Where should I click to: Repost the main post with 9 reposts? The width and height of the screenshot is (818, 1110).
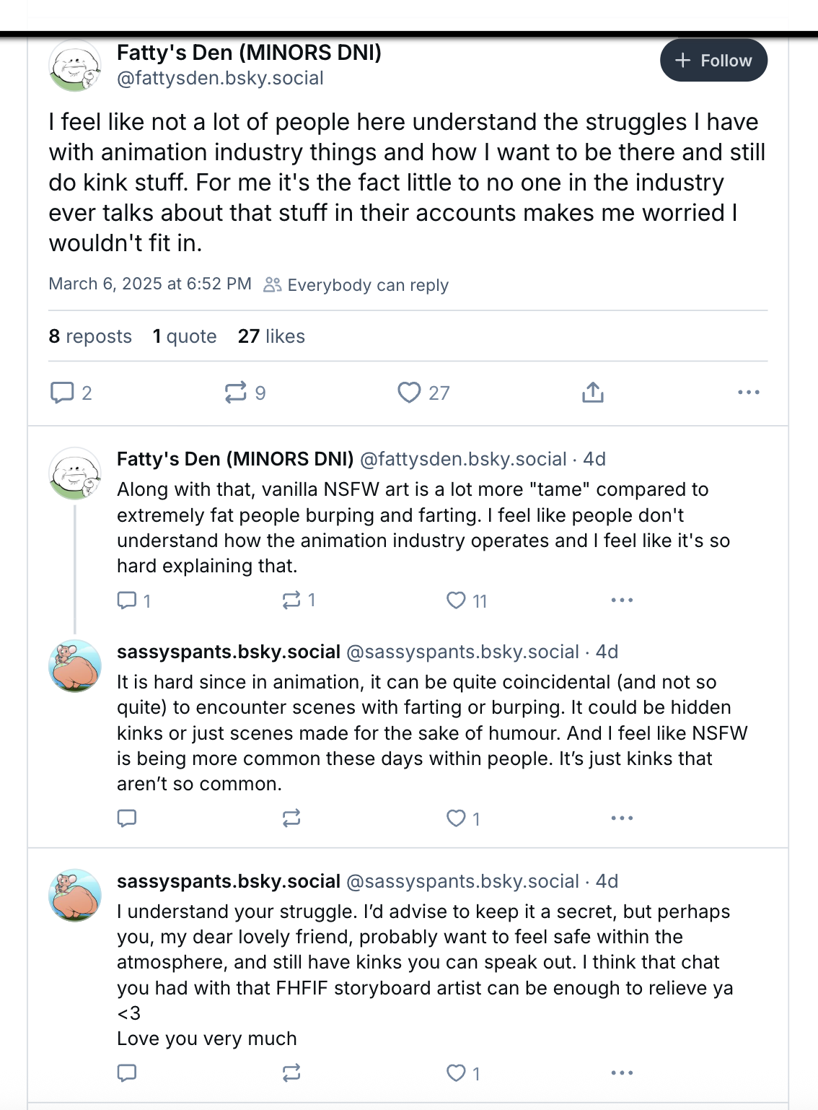235,393
